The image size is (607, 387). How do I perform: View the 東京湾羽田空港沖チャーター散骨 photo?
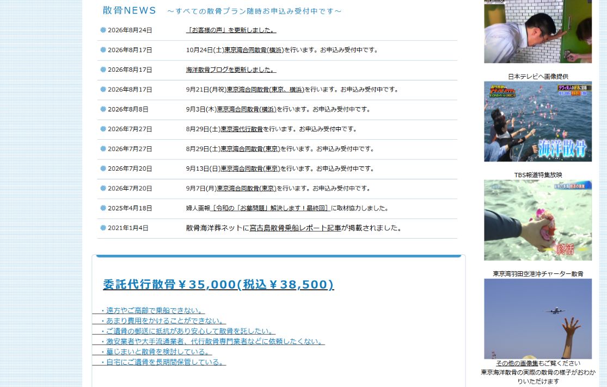538,319
